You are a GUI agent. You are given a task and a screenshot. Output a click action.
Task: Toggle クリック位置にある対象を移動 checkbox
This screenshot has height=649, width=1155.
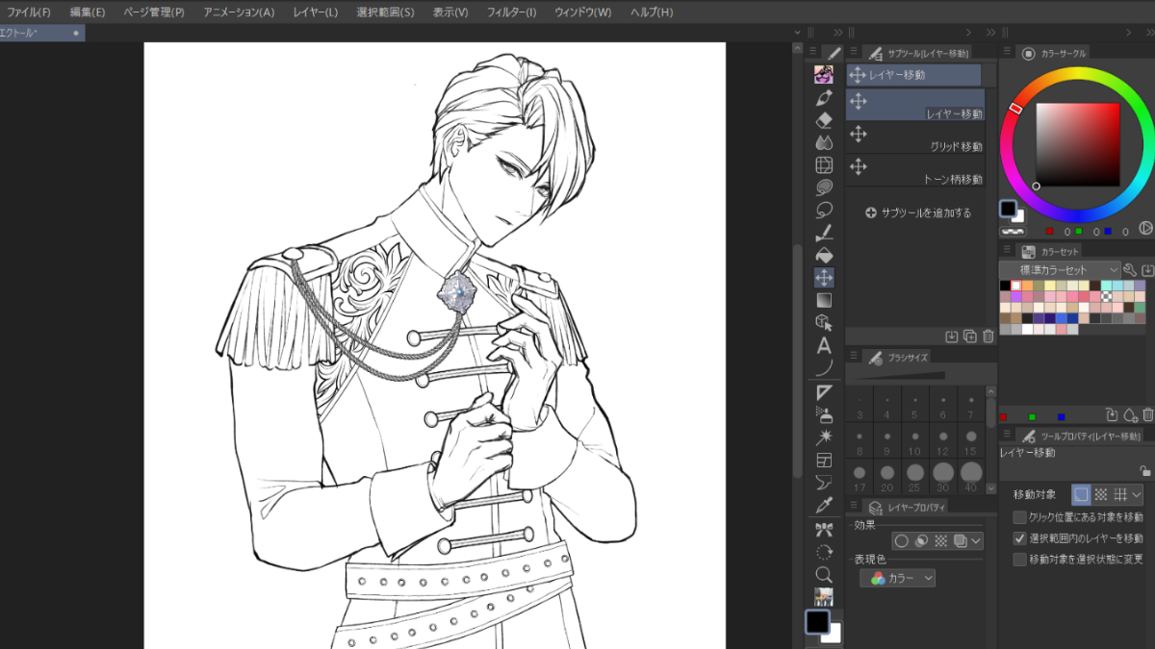[1020, 517]
